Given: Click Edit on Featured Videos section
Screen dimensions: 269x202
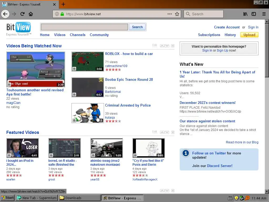Looking at the screenshot, I should 154,132.
